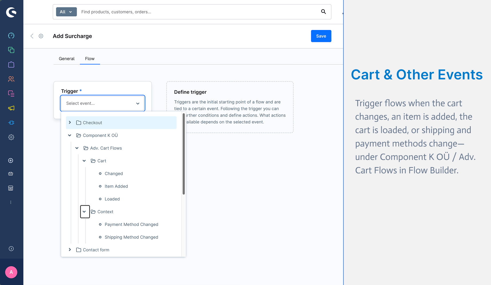Collapse the Component K OÜ folder chevron
The height and width of the screenshot is (285, 491).
click(70, 135)
